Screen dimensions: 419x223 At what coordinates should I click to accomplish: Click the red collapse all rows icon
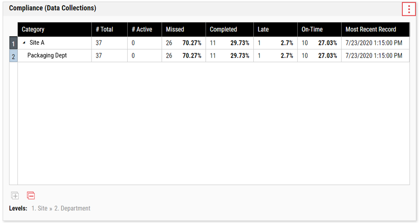pos(31,195)
